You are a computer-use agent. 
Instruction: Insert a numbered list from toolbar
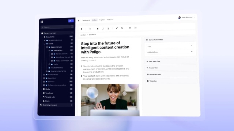coord(136,28)
